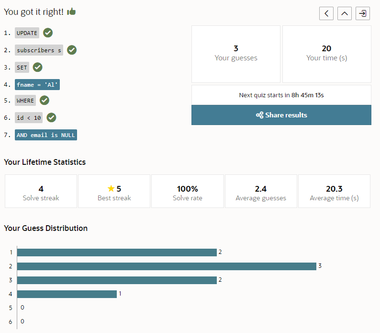Click the 'Your time (s)' result card

(x=327, y=54)
